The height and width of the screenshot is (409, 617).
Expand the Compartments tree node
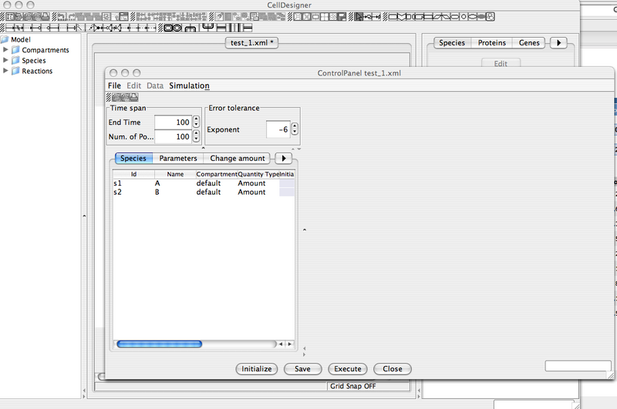pos(5,49)
